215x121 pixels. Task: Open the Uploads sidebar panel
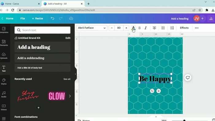(4, 56)
